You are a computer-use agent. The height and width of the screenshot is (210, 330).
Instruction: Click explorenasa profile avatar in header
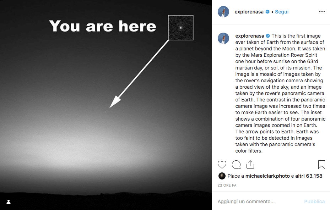coord(223,12)
